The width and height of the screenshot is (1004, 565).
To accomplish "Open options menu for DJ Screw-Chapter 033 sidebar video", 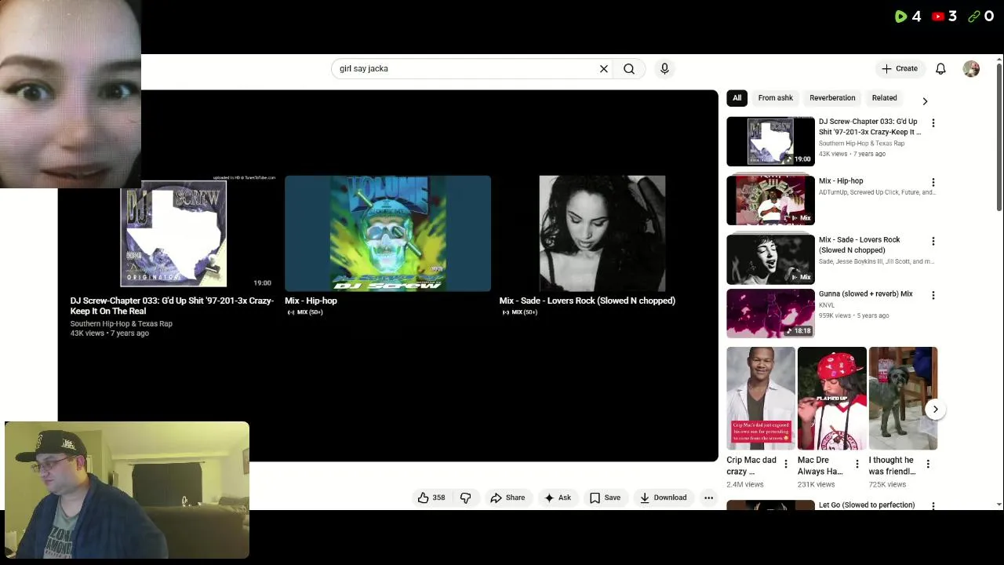I will (933, 123).
